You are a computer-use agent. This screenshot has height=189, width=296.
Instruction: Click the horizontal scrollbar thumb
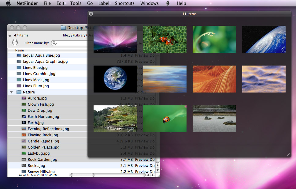tap(82, 175)
